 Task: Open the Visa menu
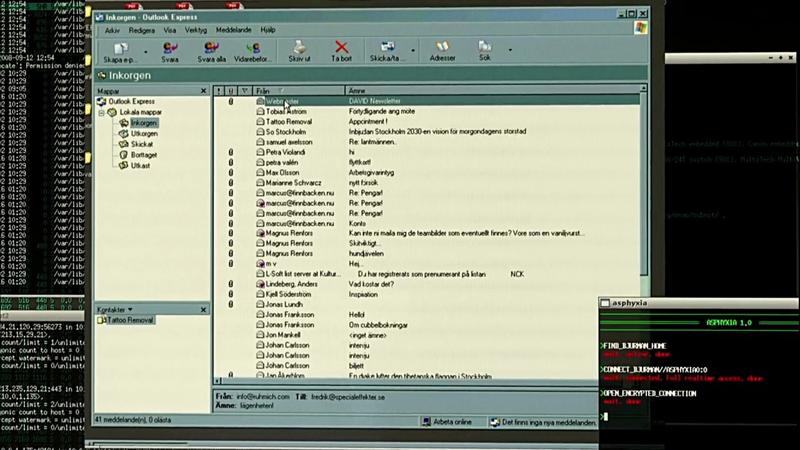tap(170, 30)
